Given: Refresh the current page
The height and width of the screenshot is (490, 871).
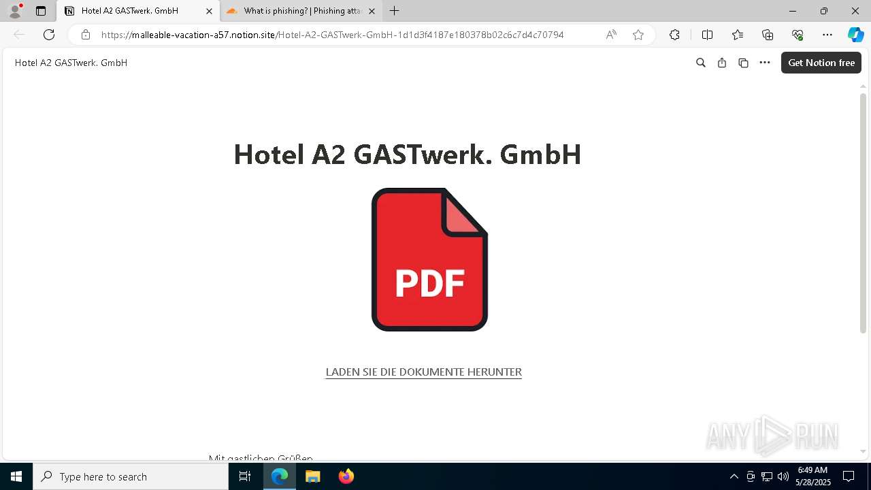Looking at the screenshot, I should tap(49, 35).
